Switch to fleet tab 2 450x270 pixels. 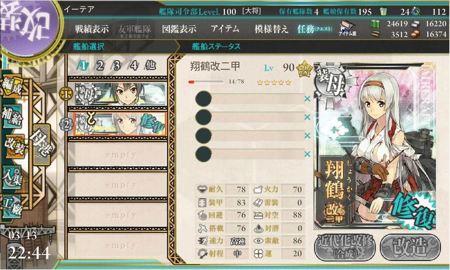(x=100, y=66)
